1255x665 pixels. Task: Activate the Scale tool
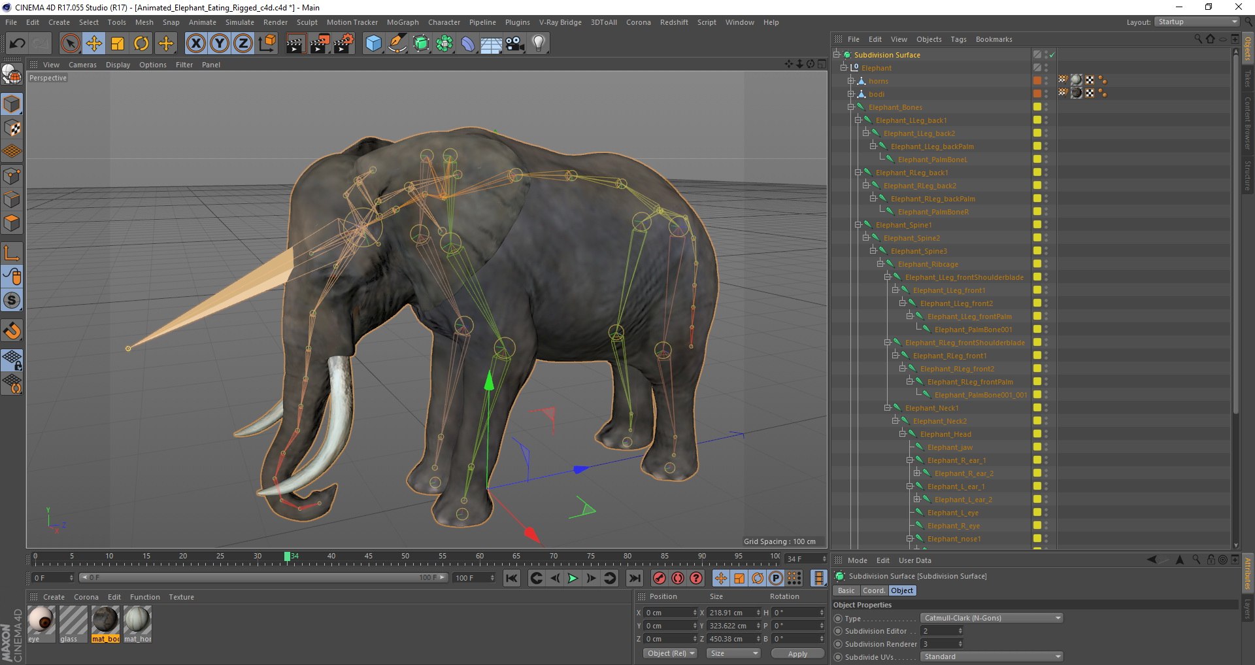(x=118, y=44)
